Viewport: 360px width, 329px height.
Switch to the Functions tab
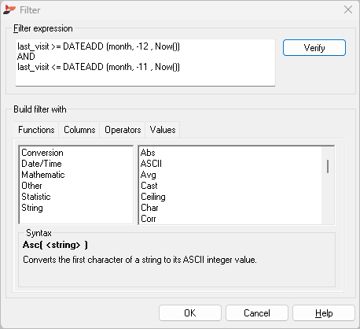pyautogui.click(x=36, y=130)
